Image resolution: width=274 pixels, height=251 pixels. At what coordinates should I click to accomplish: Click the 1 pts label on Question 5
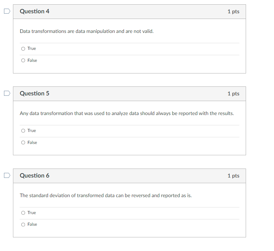coord(233,93)
